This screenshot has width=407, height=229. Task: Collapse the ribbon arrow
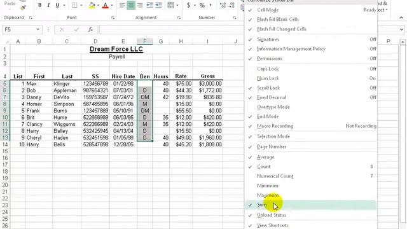(x=401, y=18)
